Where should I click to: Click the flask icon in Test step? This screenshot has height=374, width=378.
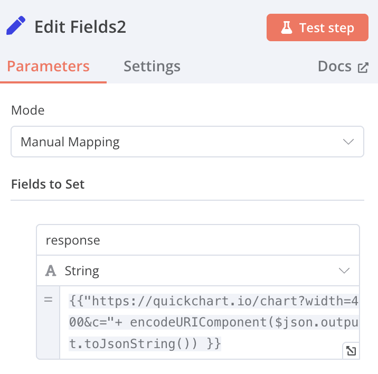[x=287, y=27]
